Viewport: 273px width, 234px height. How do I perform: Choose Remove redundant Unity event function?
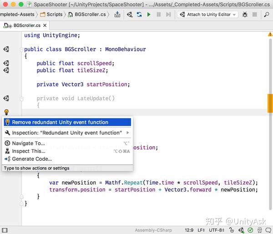pos(67,122)
